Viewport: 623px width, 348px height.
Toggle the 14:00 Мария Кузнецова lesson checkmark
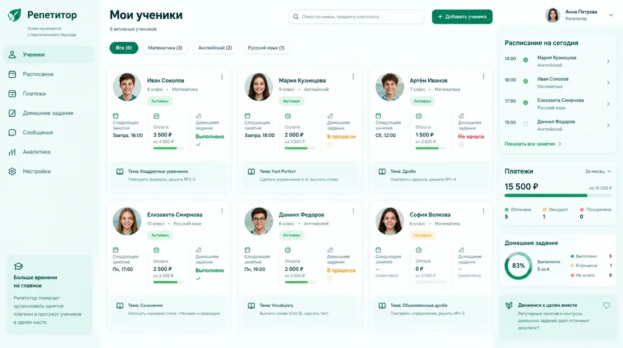(x=525, y=60)
